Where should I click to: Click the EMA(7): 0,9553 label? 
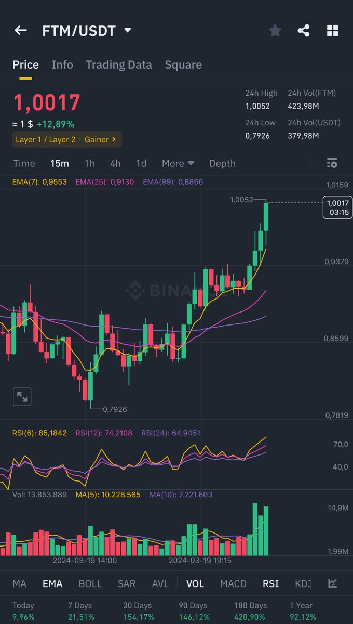(x=40, y=182)
